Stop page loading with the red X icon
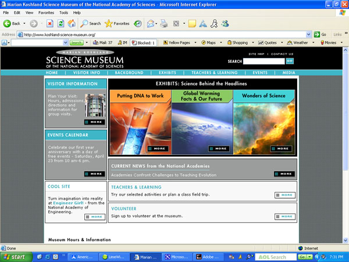 (50, 23)
